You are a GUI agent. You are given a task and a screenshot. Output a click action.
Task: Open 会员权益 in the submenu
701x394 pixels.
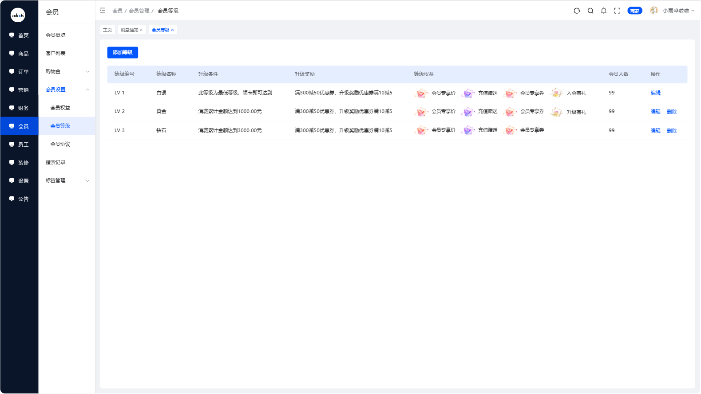point(60,108)
